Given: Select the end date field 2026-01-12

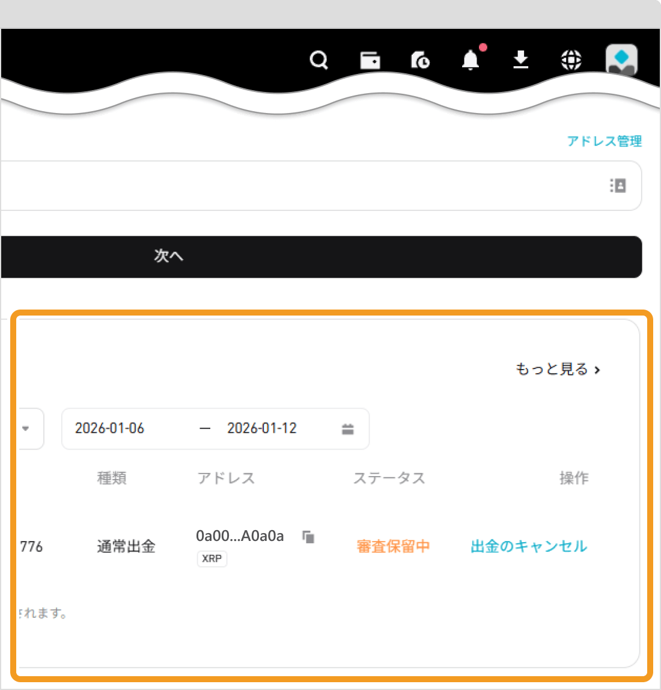Looking at the screenshot, I should point(262,429).
